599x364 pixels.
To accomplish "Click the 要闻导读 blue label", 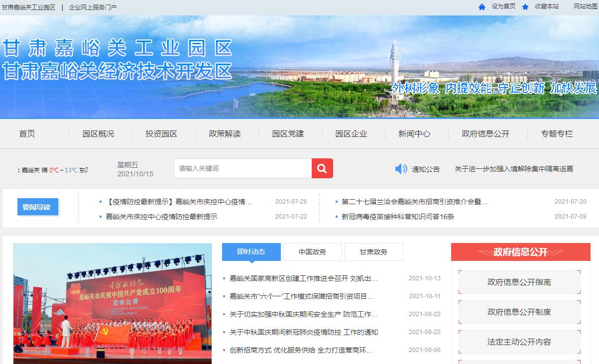I will (x=38, y=207).
